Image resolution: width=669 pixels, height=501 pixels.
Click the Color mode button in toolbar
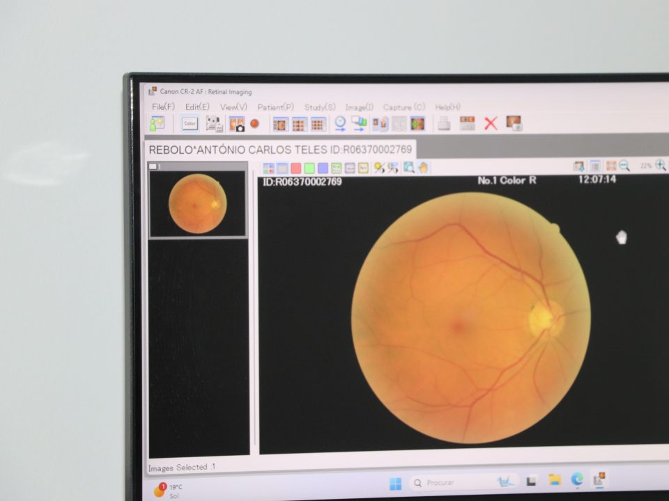click(190, 124)
